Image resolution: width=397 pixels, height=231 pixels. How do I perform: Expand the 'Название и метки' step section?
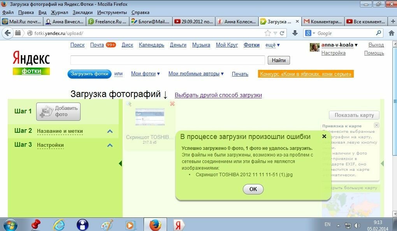(110, 131)
